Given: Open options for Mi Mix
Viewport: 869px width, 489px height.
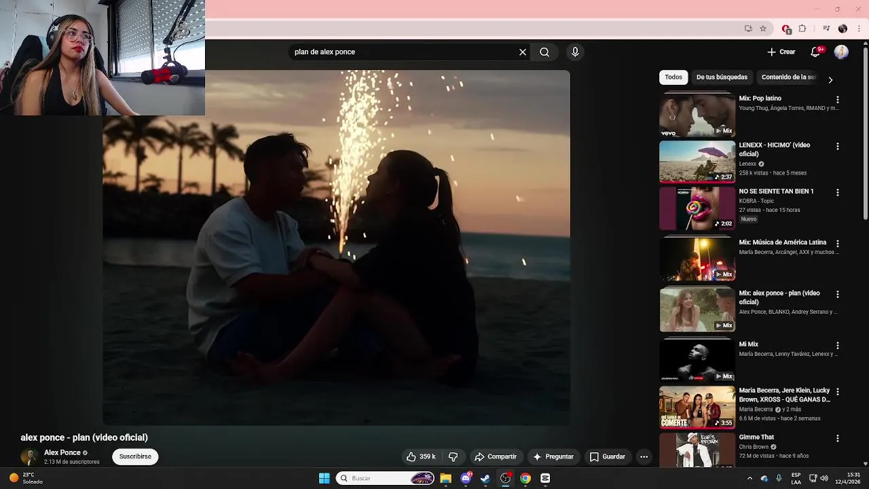Looking at the screenshot, I should (x=838, y=345).
